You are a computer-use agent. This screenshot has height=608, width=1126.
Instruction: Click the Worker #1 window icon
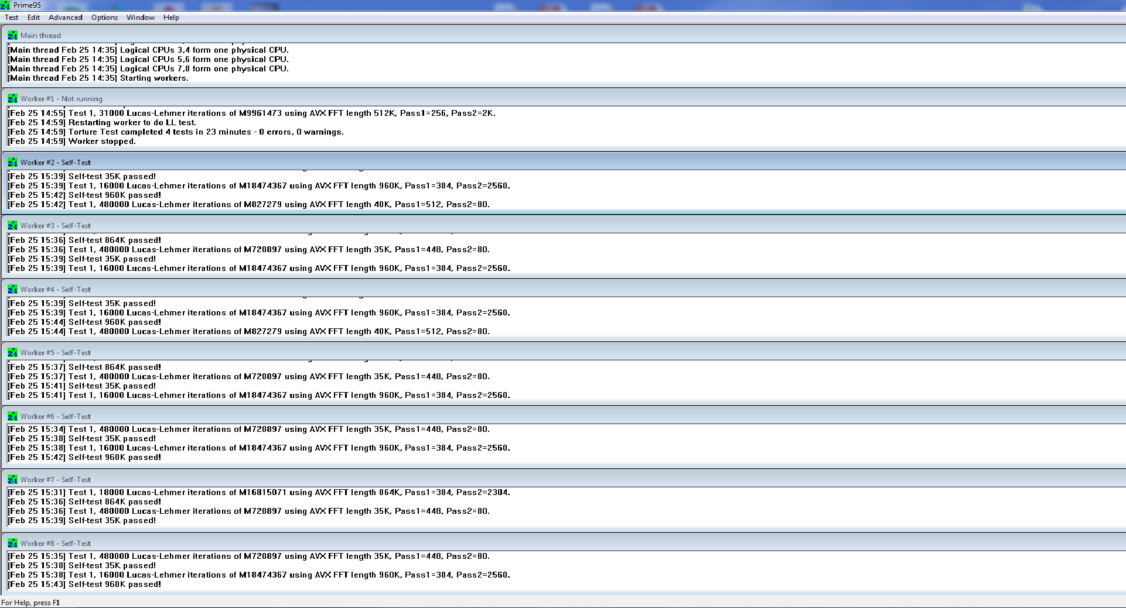pos(12,99)
